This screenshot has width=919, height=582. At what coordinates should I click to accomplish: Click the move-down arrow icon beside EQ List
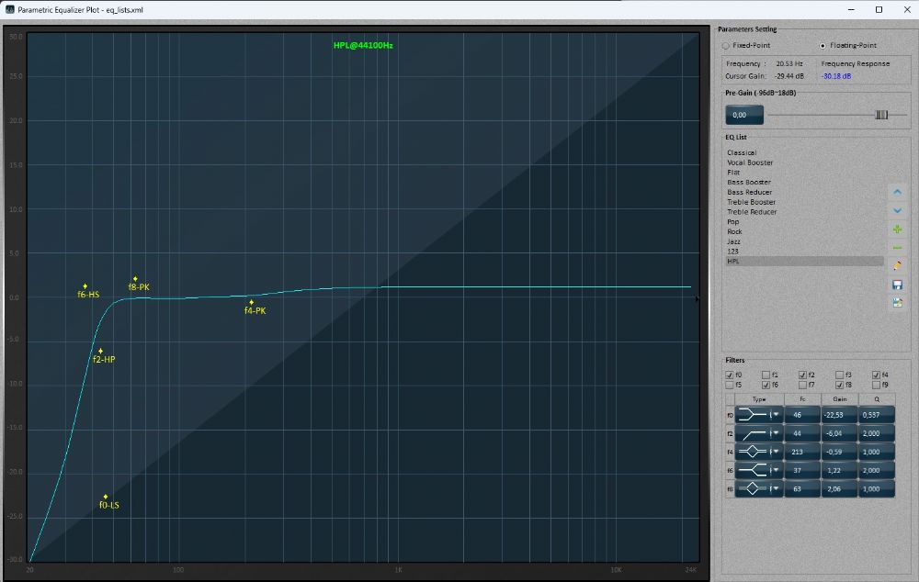897,210
